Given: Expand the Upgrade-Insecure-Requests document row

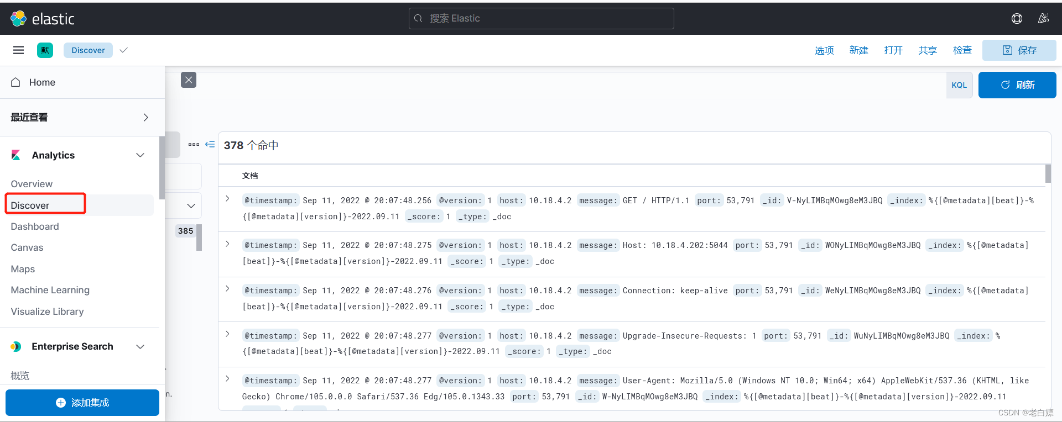Looking at the screenshot, I should coord(227,334).
